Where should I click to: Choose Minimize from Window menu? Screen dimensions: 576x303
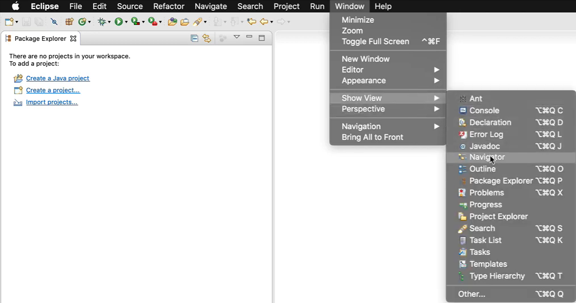388,20
